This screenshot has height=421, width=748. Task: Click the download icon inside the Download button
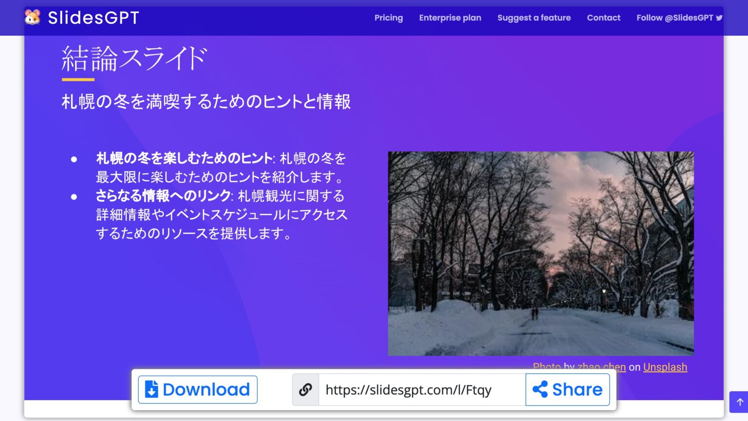tap(152, 389)
